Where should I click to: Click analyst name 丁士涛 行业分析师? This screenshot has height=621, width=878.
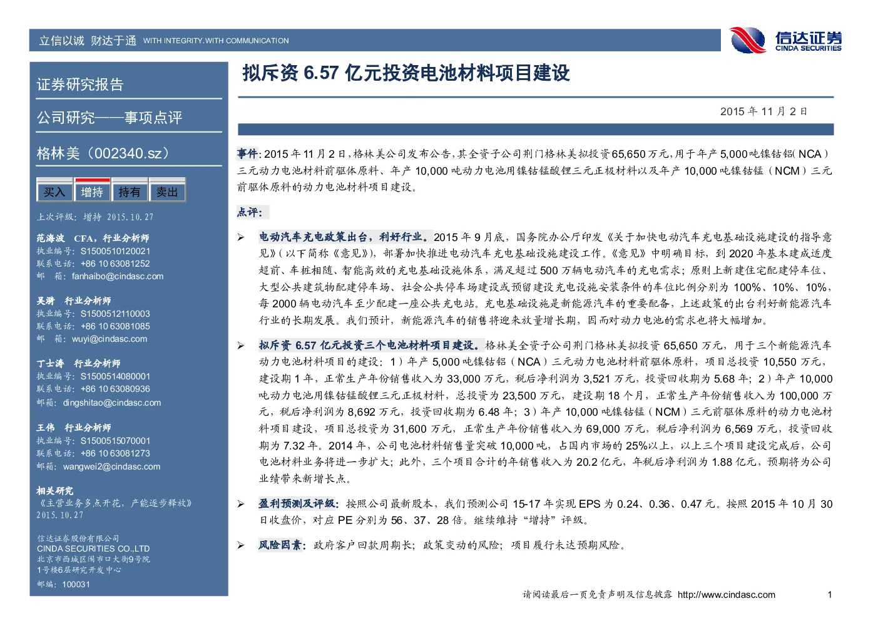[78, 363]
